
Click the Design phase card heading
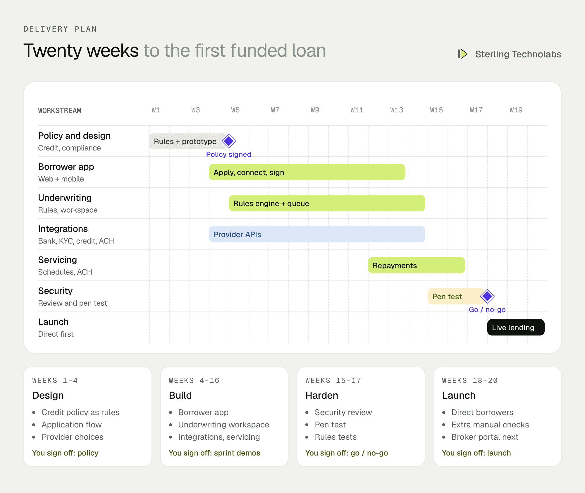coord(48,396)
